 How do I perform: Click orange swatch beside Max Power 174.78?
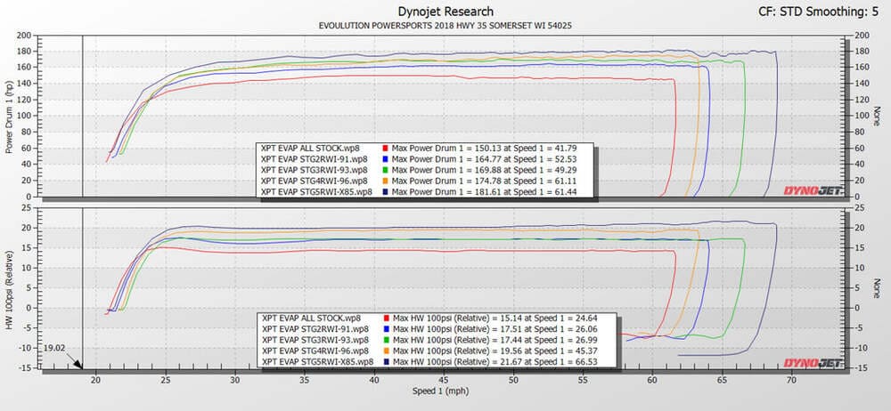point(384,181)
